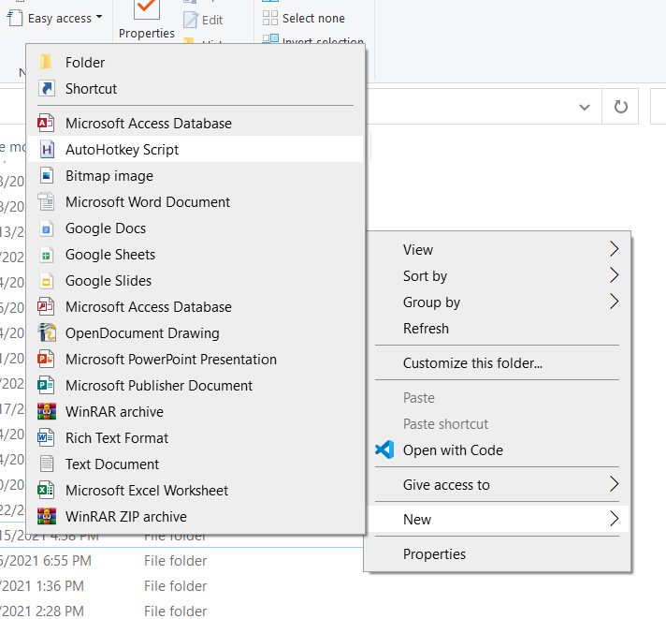This screenshot has width=666, height=619.
Task: Select Google Slides entry
Action: [x=195, y=281]
